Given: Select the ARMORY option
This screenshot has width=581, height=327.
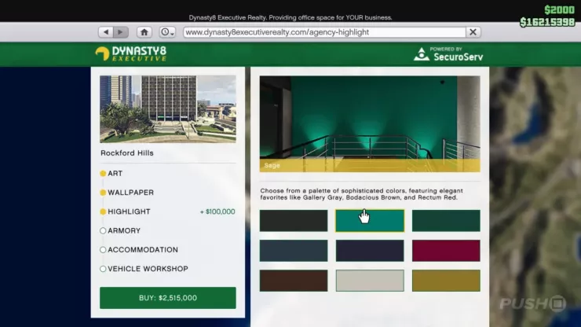Looking at the screenshot, I should (x=120, y=230).
